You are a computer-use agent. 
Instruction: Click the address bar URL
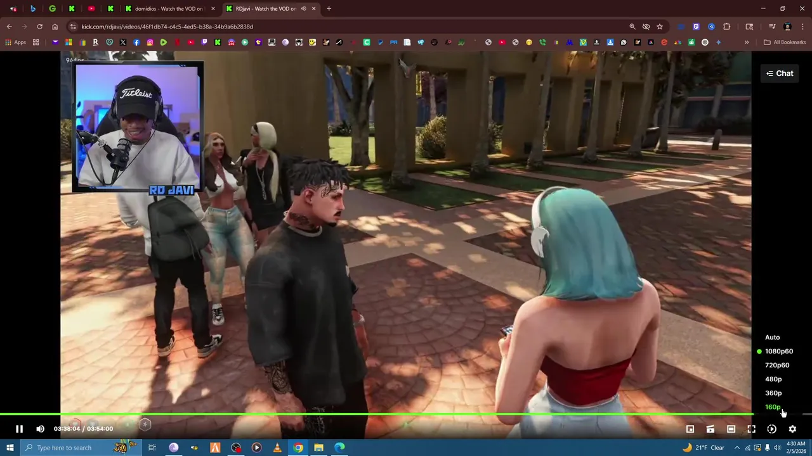pos(167,27)
